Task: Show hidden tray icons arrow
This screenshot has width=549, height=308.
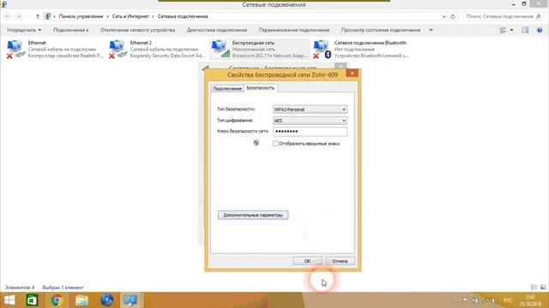Action: point(455,300)
